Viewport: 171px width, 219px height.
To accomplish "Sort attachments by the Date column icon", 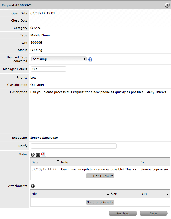I will pyautogui.click(x=167, y=193).
